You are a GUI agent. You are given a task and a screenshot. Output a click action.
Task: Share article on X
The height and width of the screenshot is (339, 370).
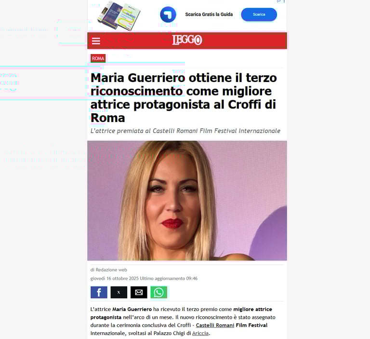pos(119,292)
